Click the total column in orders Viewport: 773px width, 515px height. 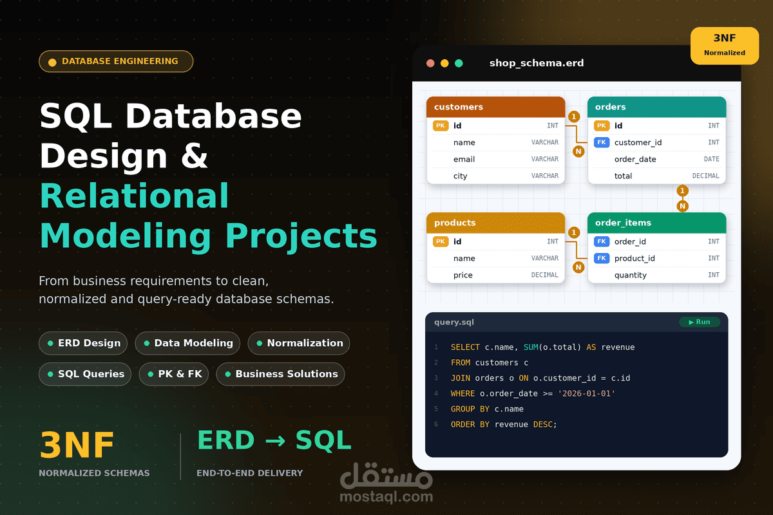pyautogui.click(x=623, y=176)
